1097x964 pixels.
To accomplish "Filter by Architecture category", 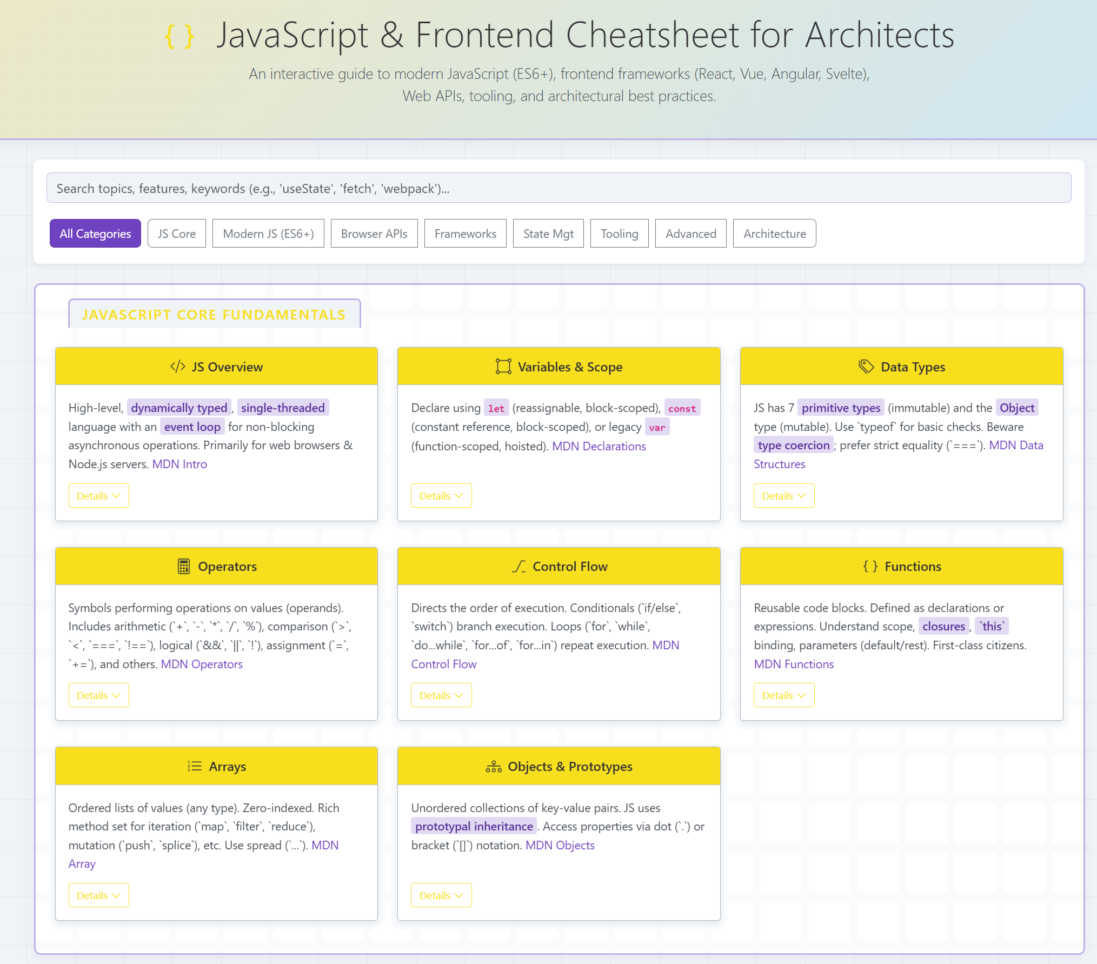I will 775,234.
